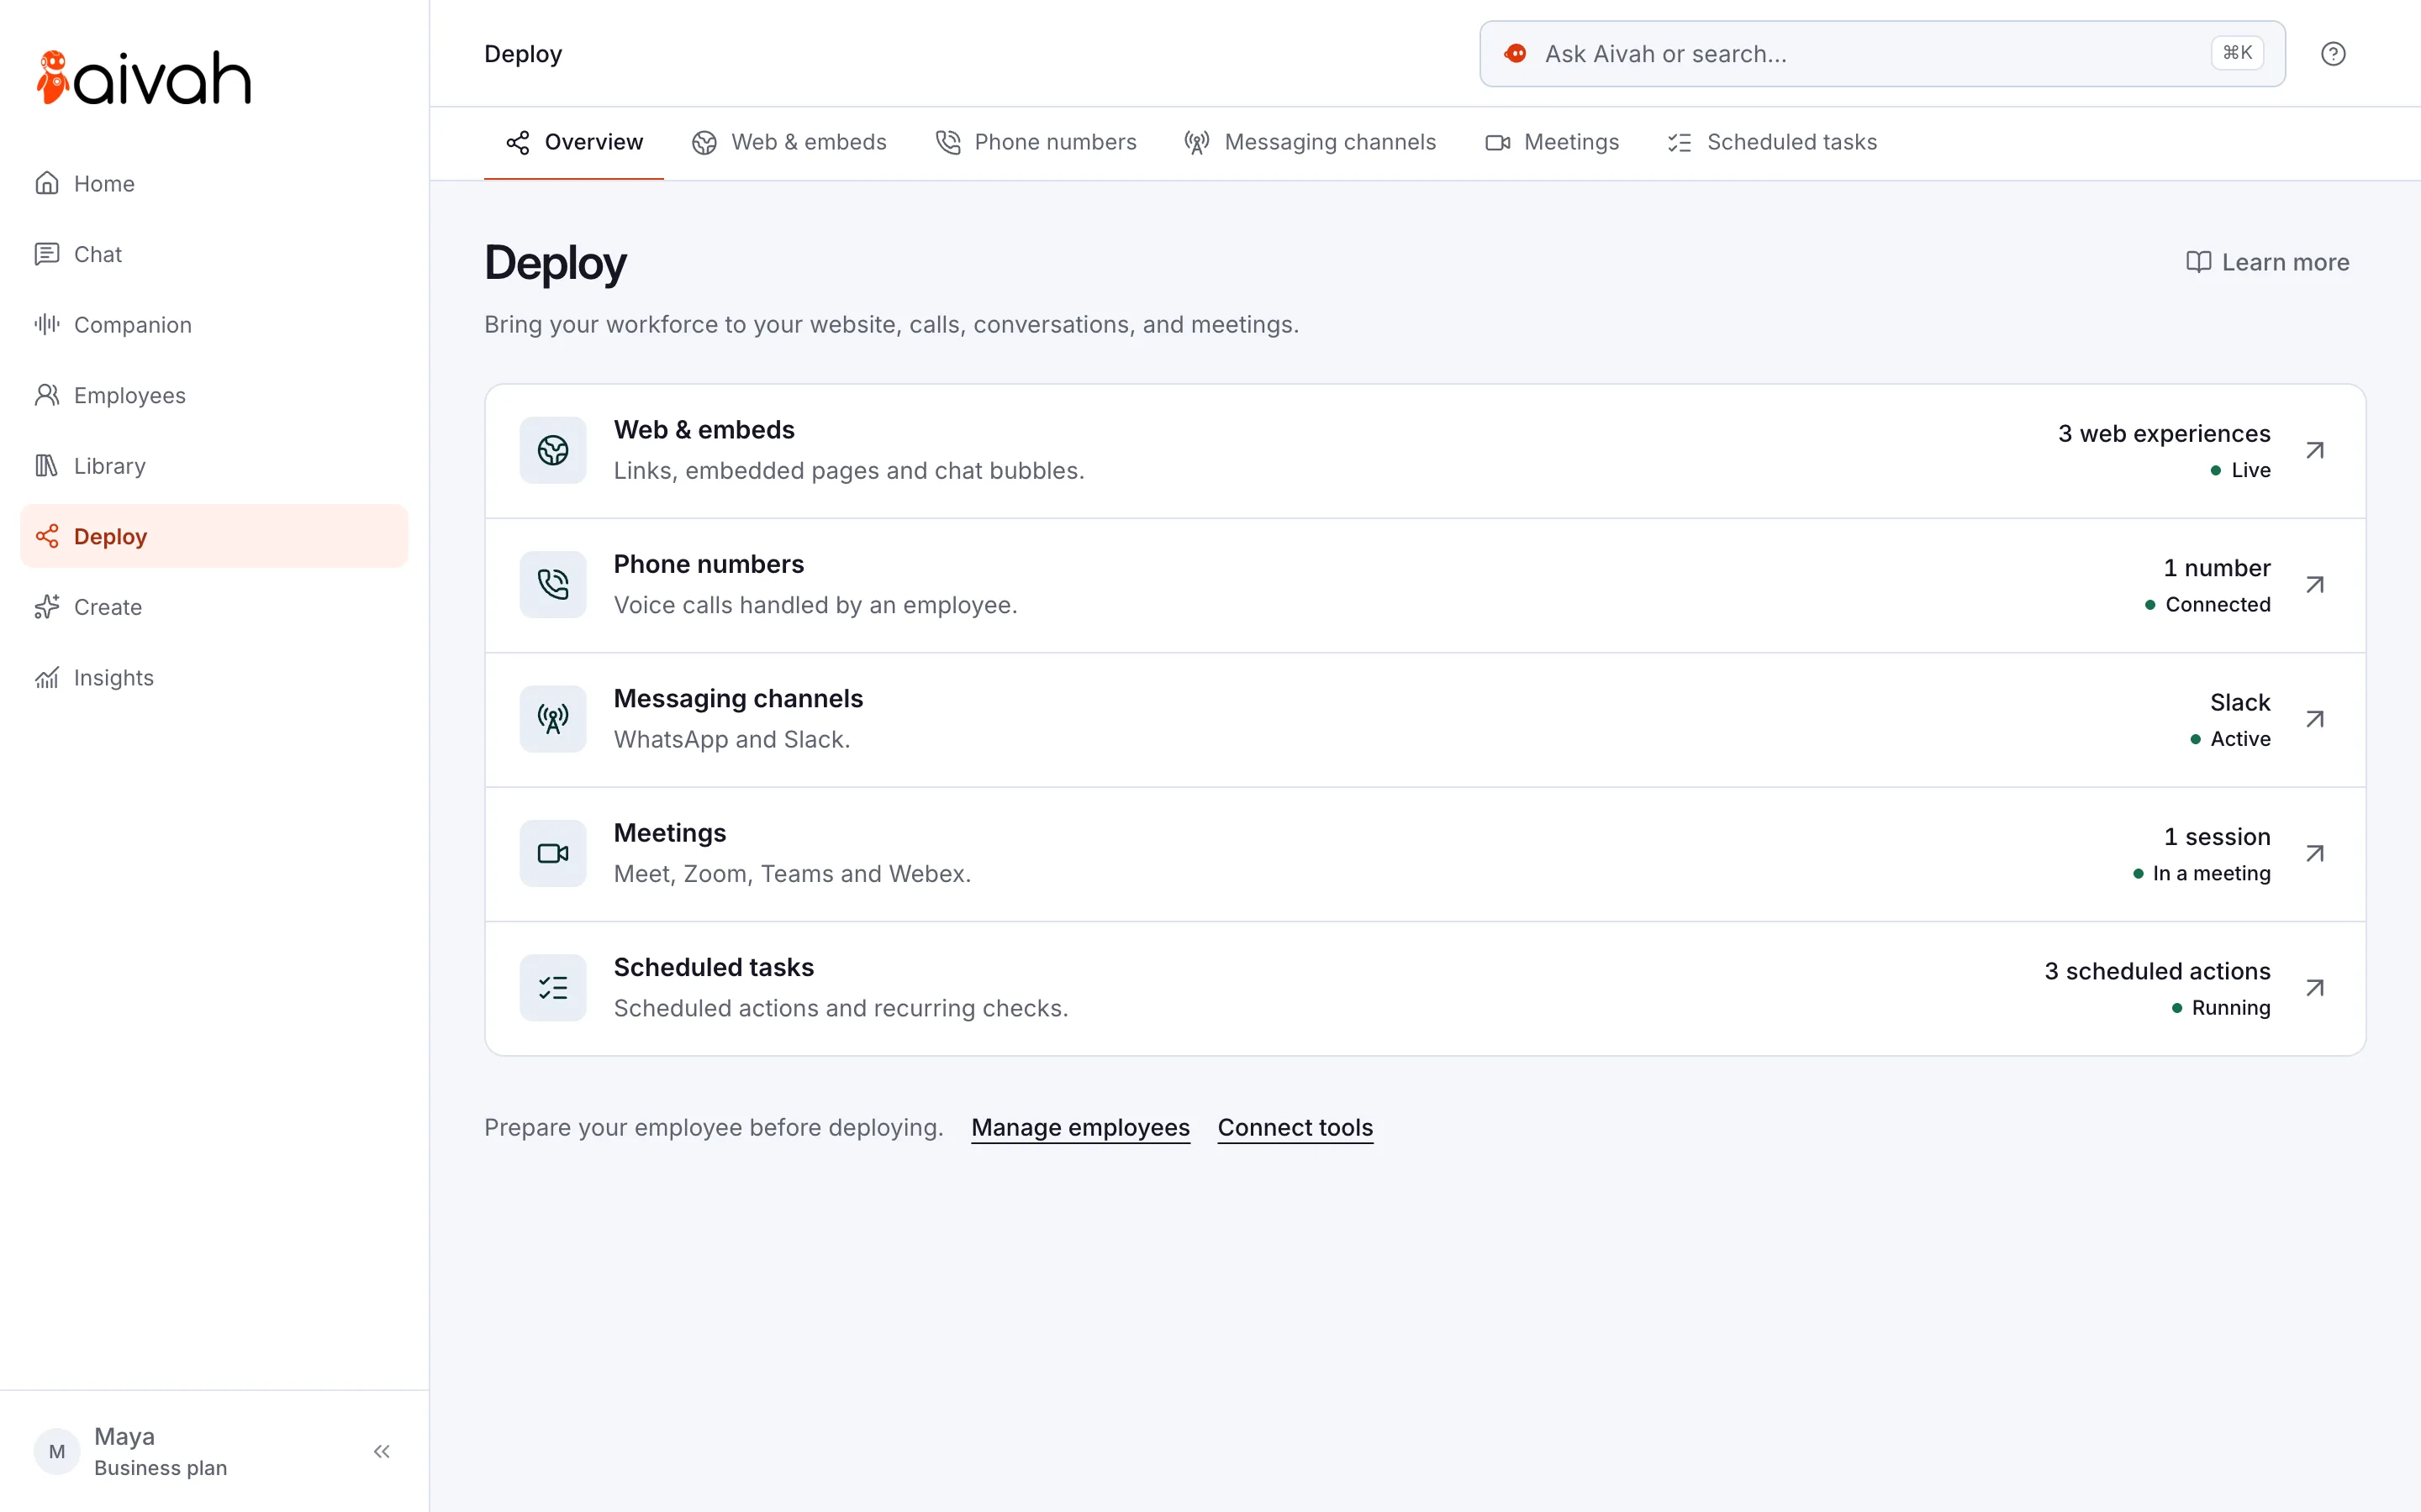Switch to Messaging channels tab

(1311, 142)
